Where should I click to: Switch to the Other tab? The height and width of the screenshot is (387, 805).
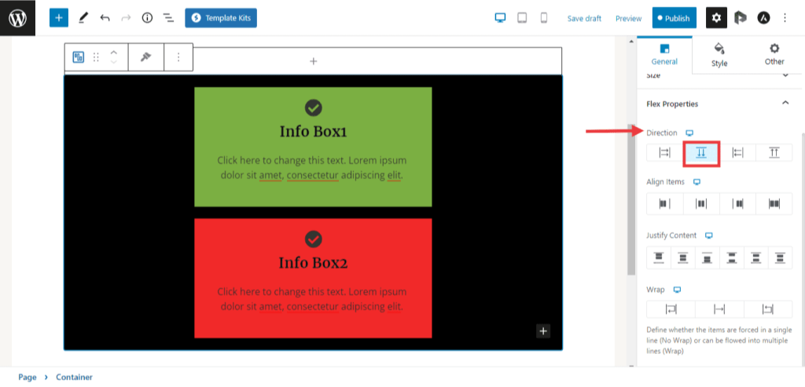774,54
